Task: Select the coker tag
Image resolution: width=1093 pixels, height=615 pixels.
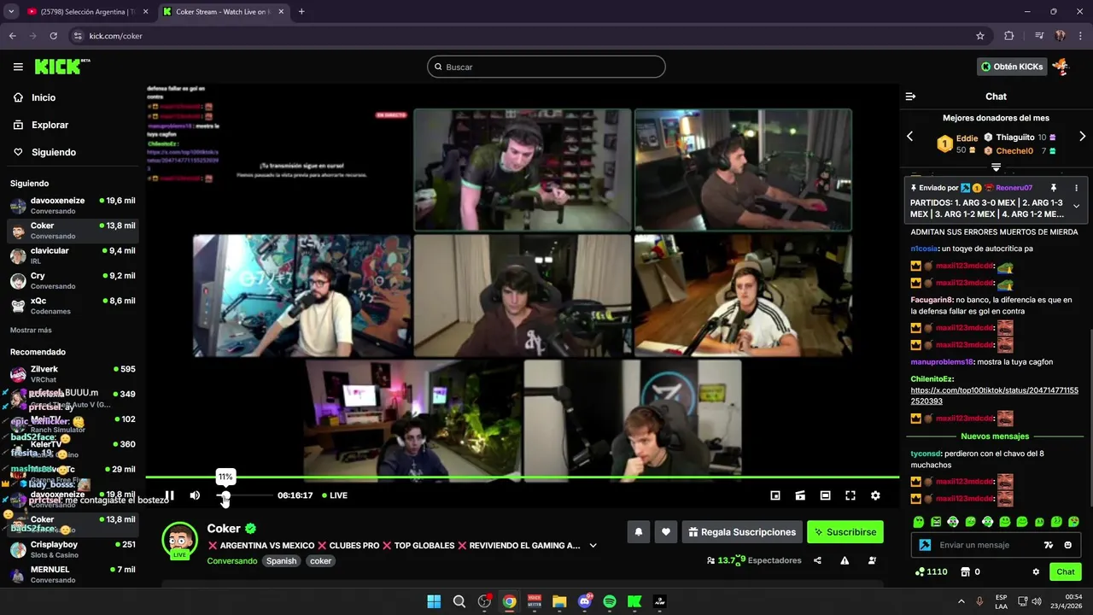Action: [320, 561]
